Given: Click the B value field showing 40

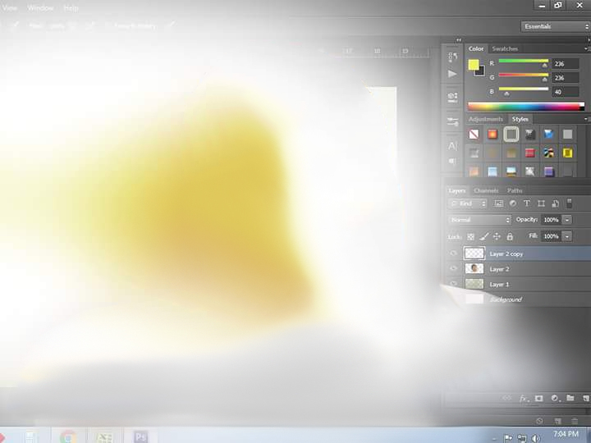Looking at the screenshot, I should point(565,92).
